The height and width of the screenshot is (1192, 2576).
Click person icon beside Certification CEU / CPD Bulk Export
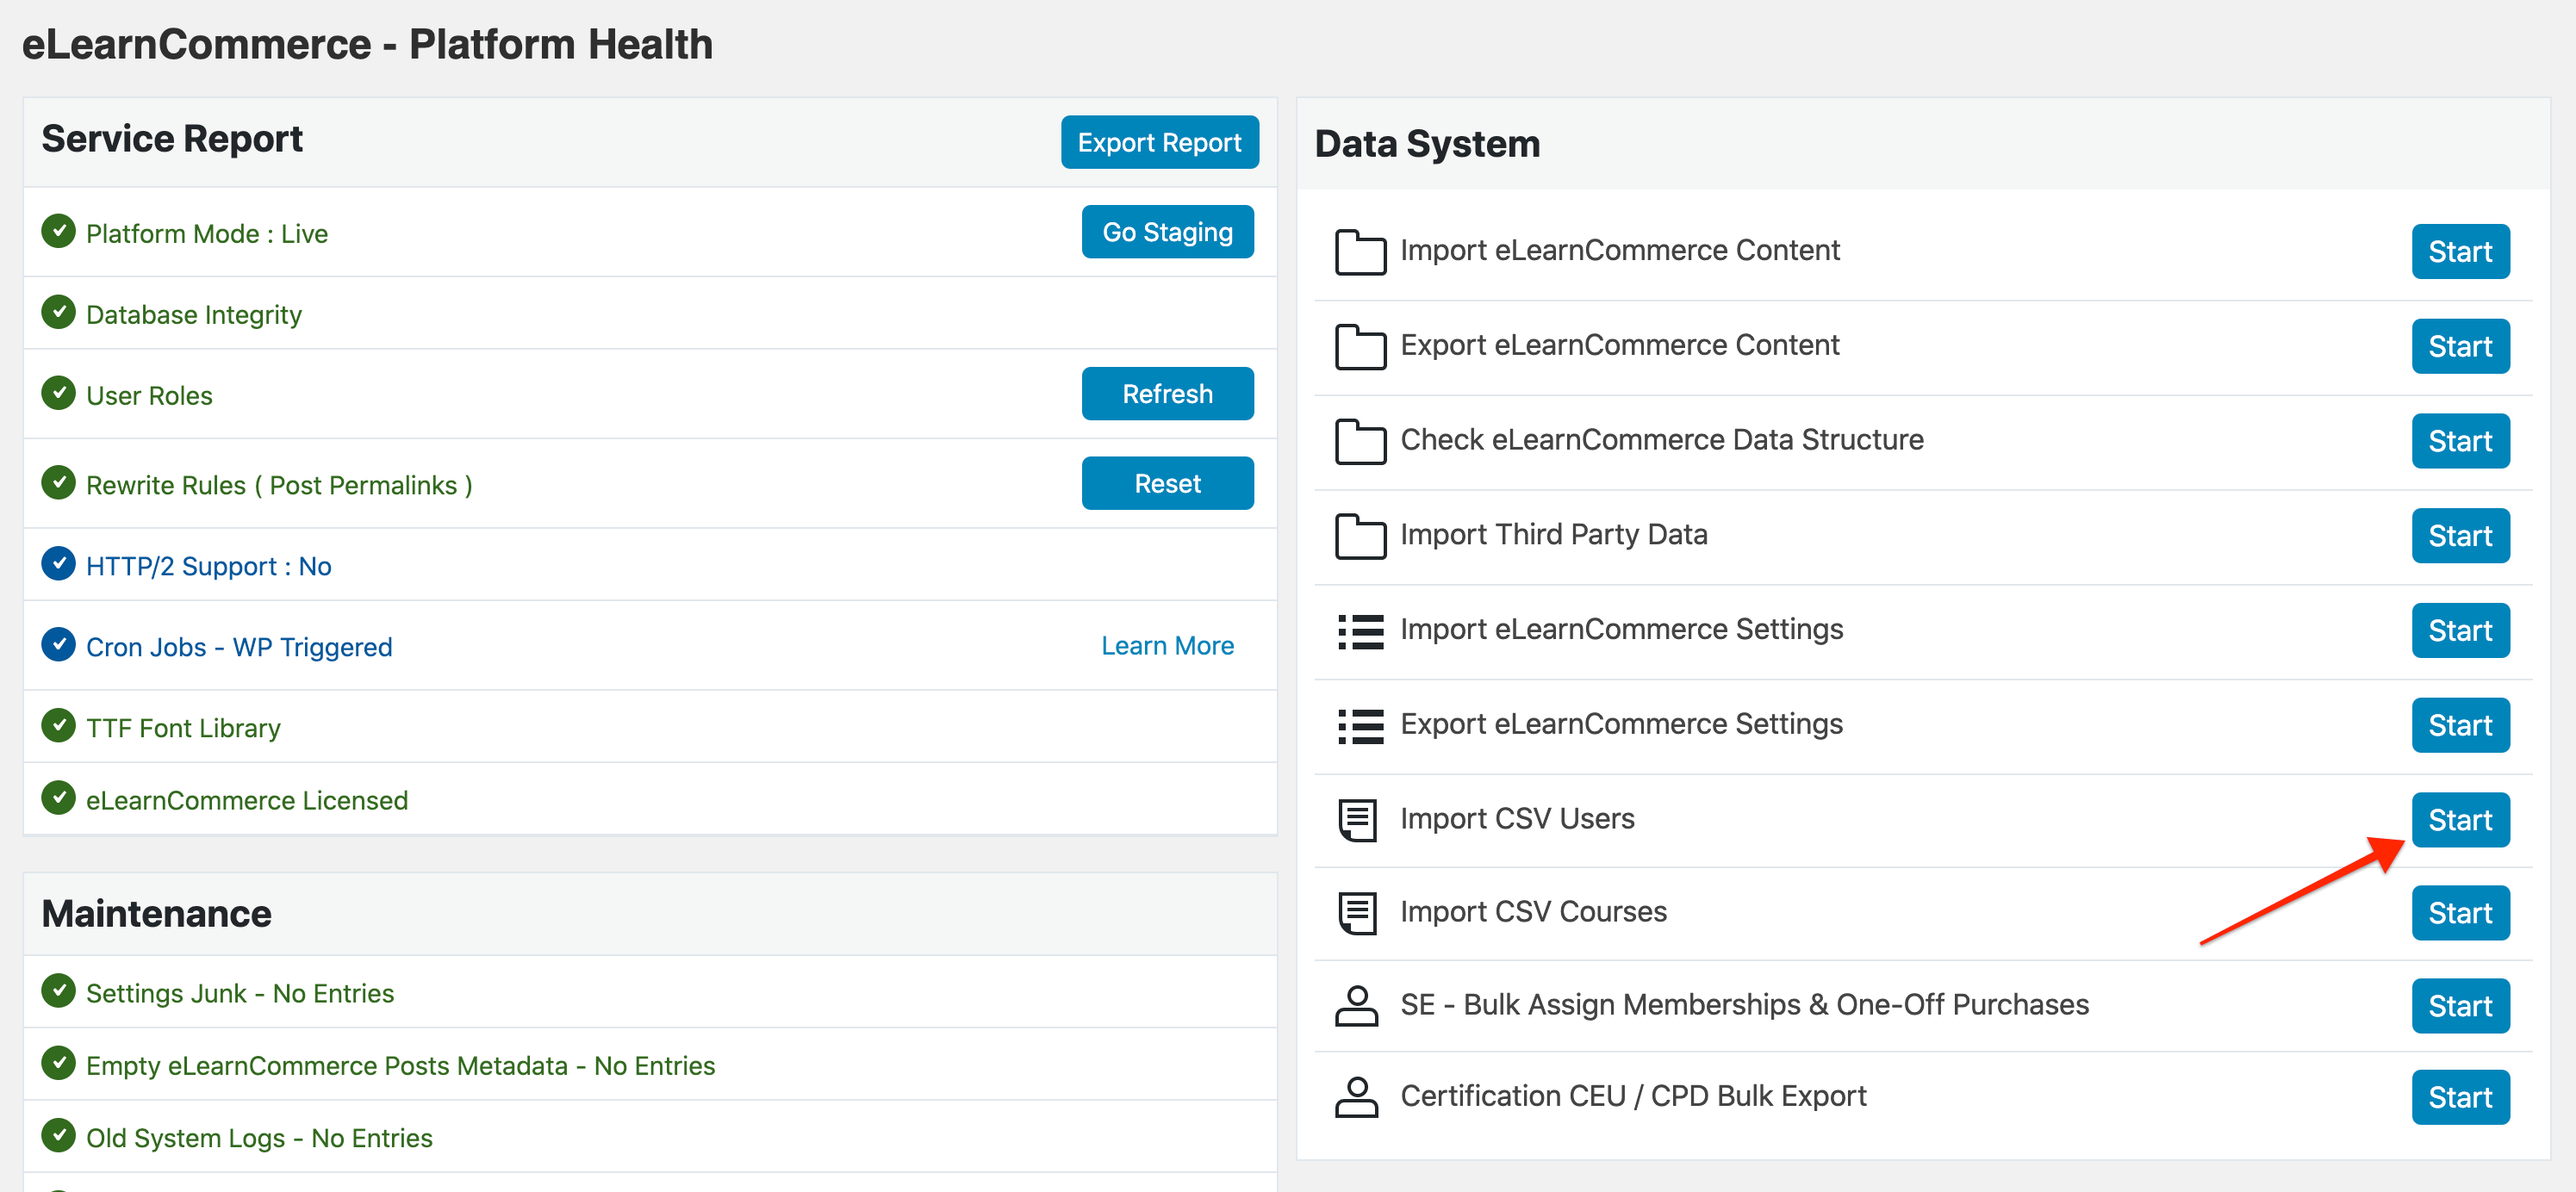coord(1357,1097)
